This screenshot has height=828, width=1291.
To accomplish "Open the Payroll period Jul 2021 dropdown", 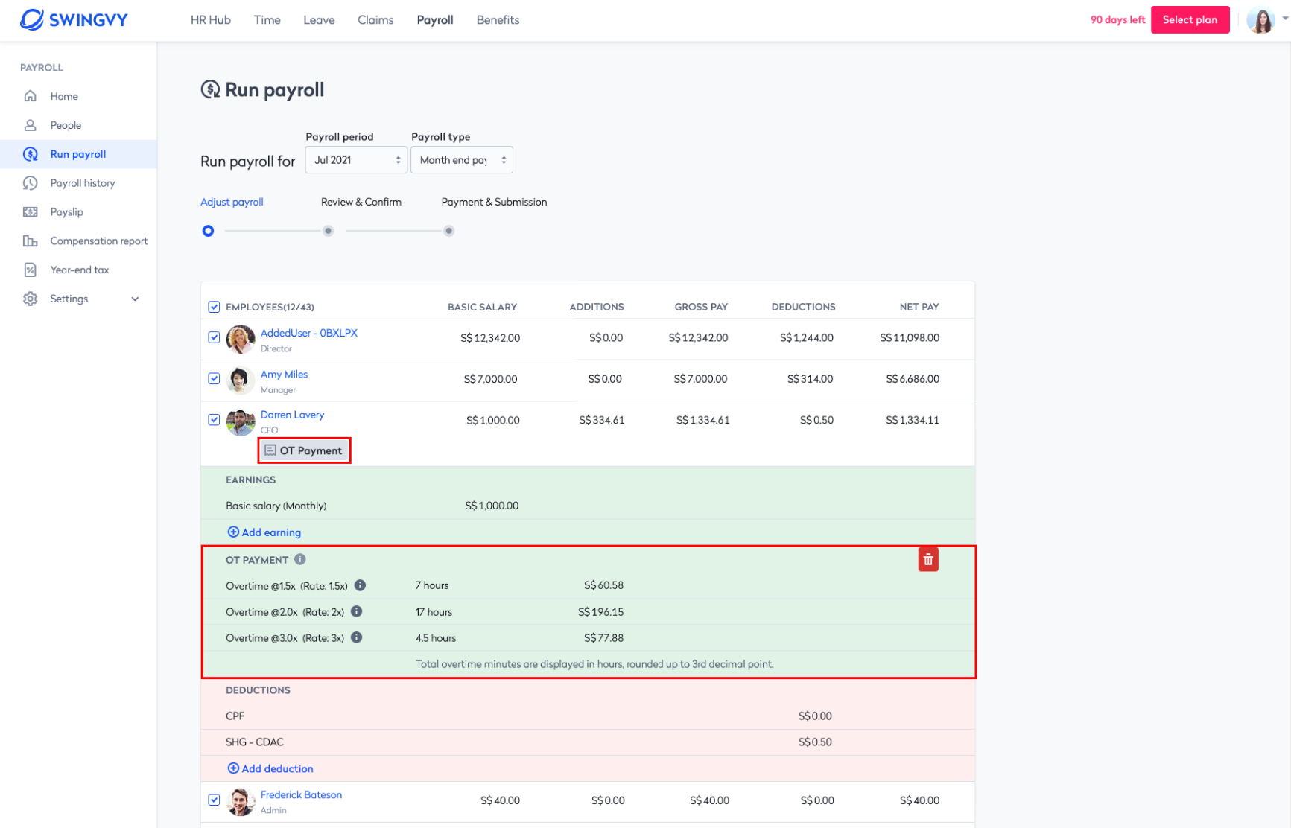I will (x=356, y=160).
